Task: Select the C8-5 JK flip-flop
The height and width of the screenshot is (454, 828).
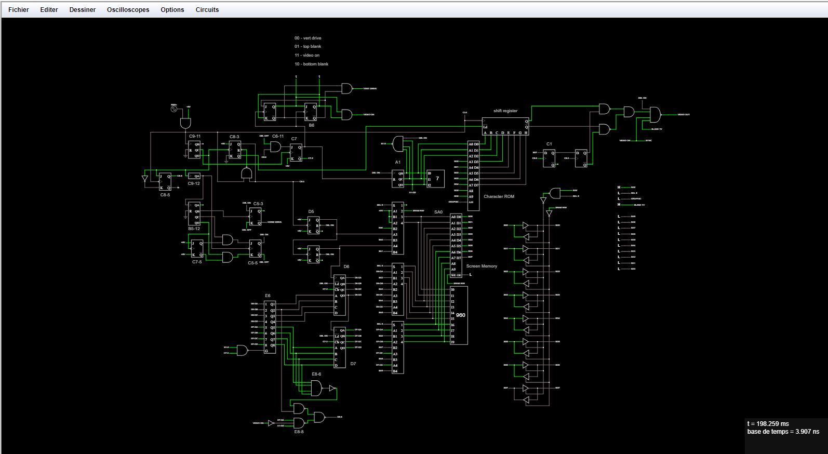Action: [165, 182]
